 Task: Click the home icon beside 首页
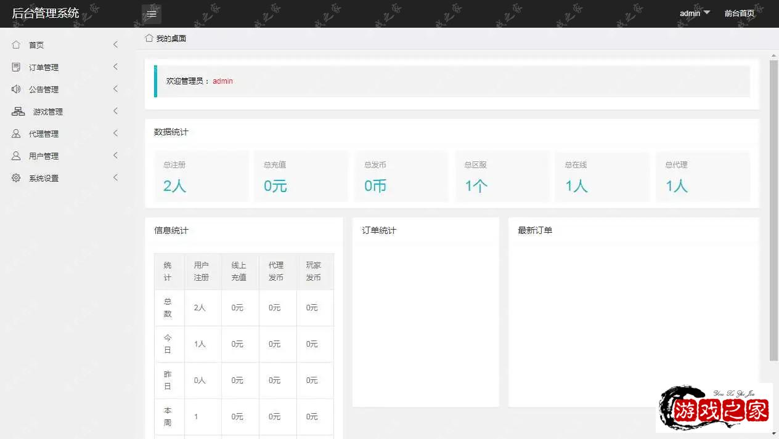(16, 45)
